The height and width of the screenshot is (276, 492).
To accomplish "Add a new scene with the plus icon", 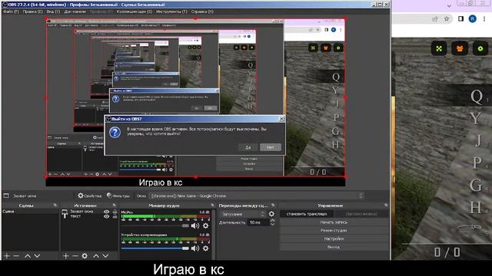I will tap(7, 256).
